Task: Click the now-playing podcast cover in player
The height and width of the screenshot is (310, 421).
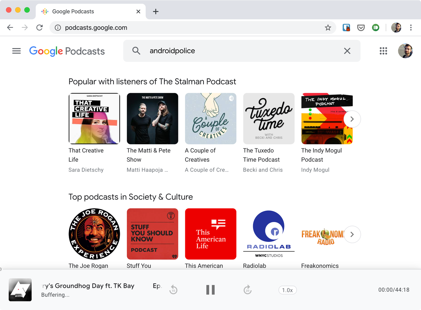Action: point(20,290)
